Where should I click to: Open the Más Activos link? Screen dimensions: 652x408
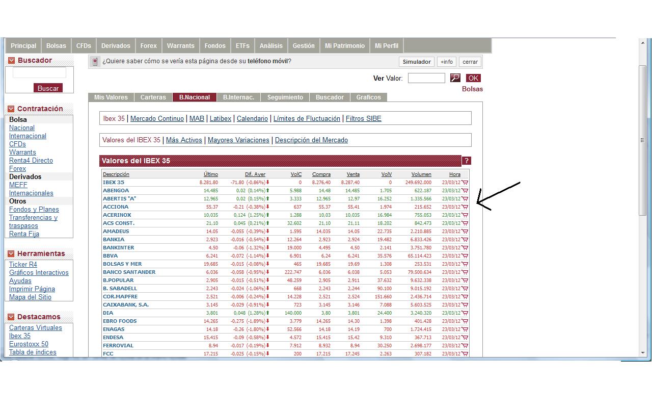point(184,140)
